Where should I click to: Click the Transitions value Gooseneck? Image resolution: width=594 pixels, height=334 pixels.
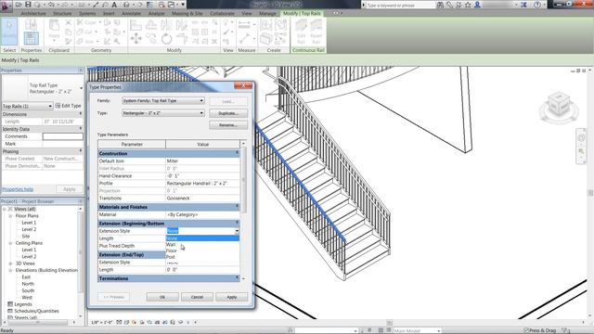point(202,198)
